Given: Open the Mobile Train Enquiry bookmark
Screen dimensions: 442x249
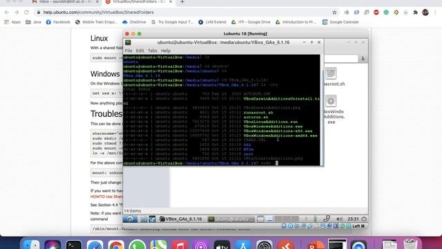Looking at the screenshot, I should [x=96, y=21].
